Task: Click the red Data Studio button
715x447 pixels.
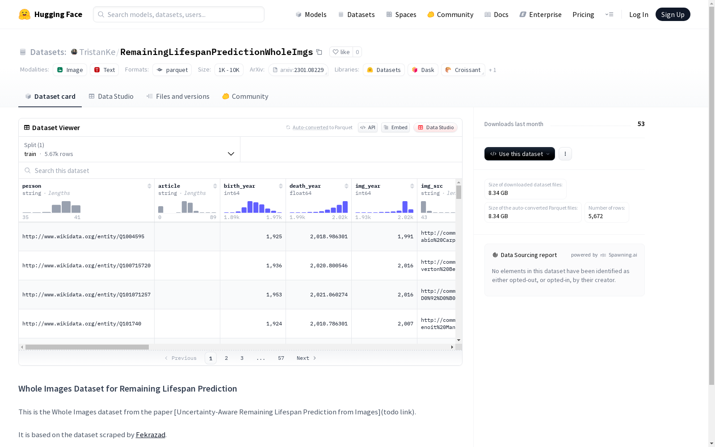Action: click(x=436, y=127)
